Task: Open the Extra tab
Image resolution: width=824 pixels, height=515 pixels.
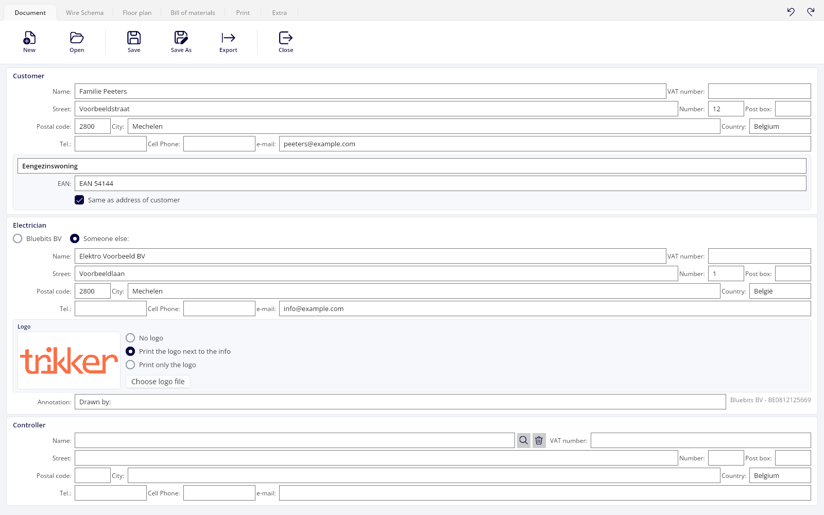Action: click(x=280, y=13)
